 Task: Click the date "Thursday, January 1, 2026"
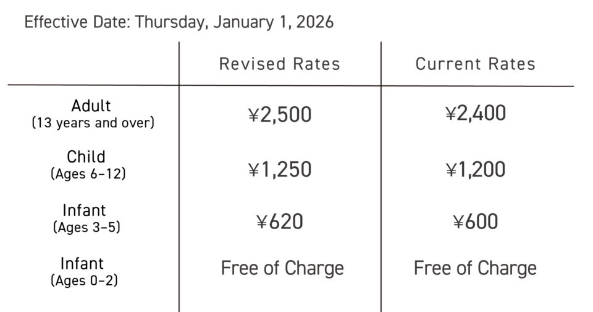(234, 22)
